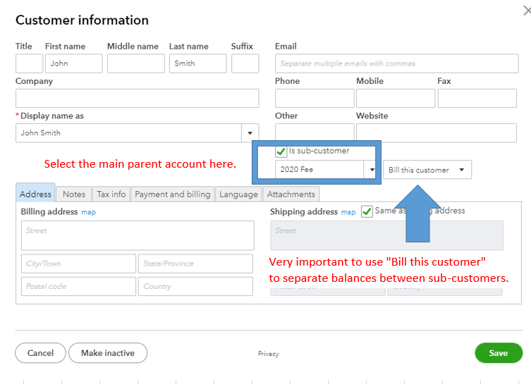Go to the Language tab
Image resolution: width=531 pixels, height=384 pixels.
pos(238,194)
